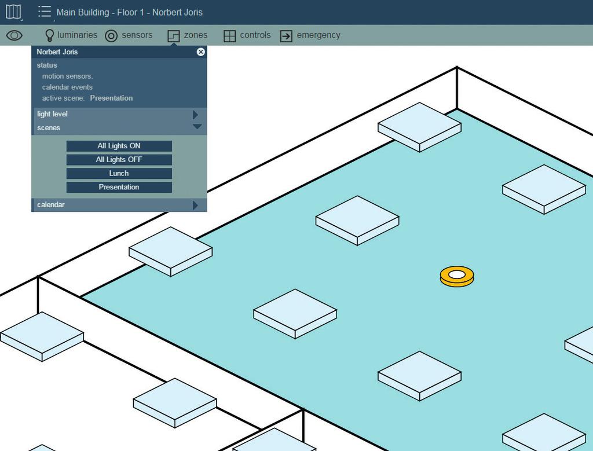Select the emergency tab label
The height and width of the screenshot is (451, 593).
pyautogui.click(x=319, y=35)
